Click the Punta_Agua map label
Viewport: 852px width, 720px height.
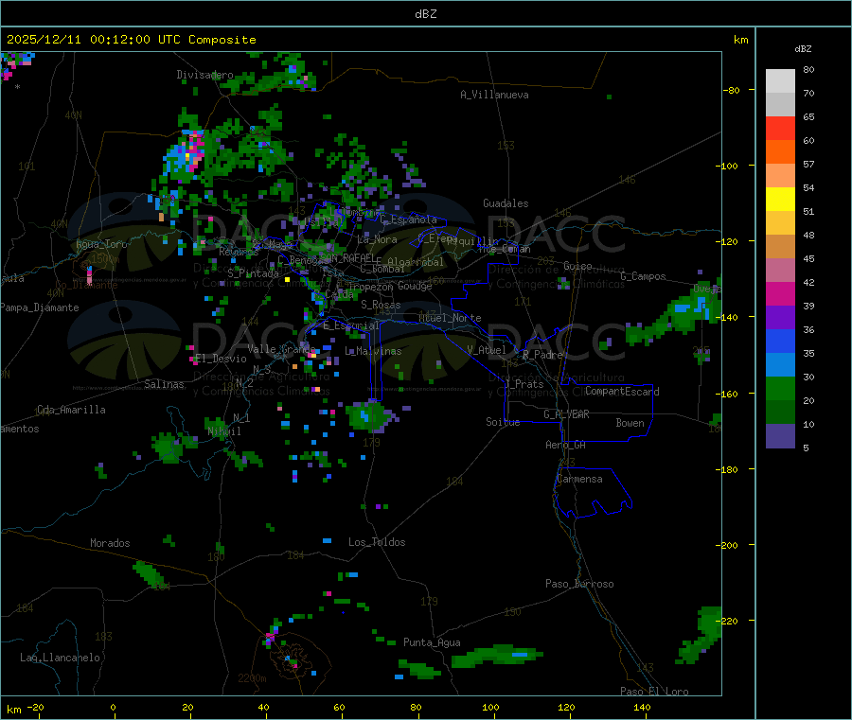[432, 642]
